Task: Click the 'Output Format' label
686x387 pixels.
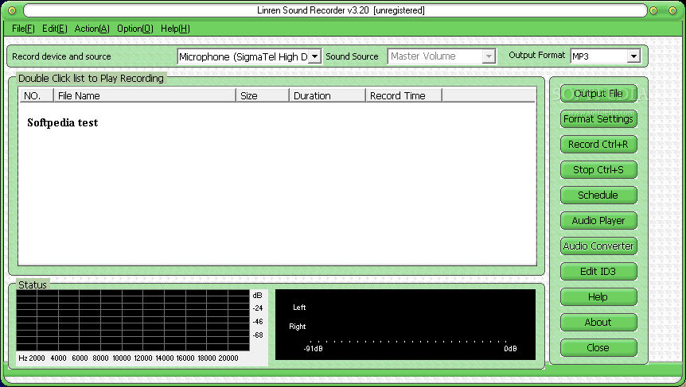Action: pos(537,55)
